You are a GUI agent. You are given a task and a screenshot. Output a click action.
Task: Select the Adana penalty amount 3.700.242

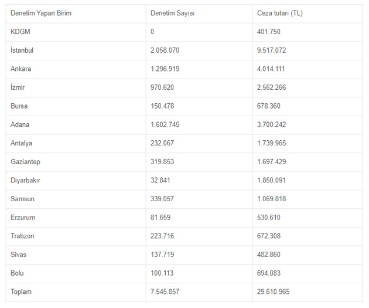tap(271, 124)
